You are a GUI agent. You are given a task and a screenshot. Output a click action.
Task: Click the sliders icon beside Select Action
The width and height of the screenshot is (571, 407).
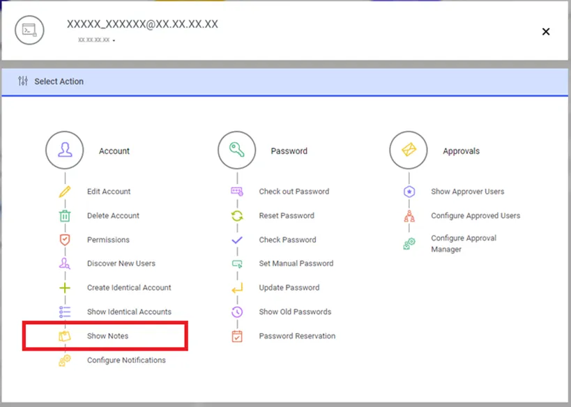23,81
